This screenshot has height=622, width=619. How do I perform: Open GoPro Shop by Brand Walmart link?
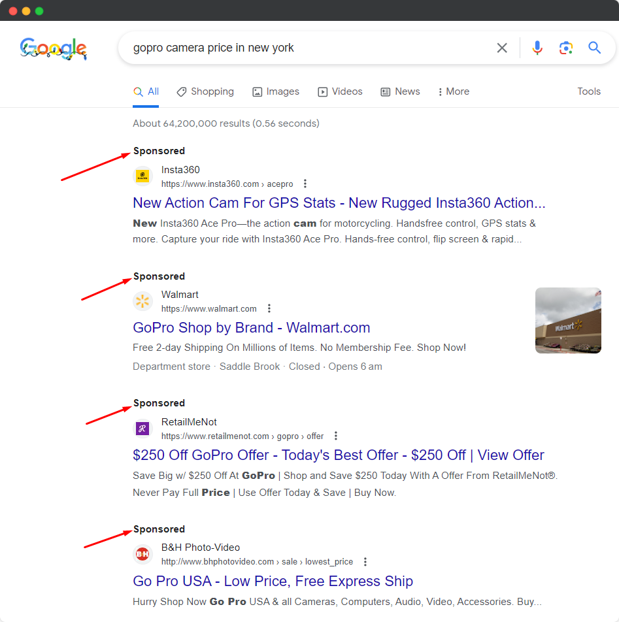(252, 328)
